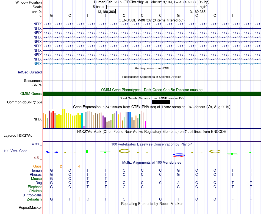Open the Scale track label
261x214 pixels.
(37, 7)
